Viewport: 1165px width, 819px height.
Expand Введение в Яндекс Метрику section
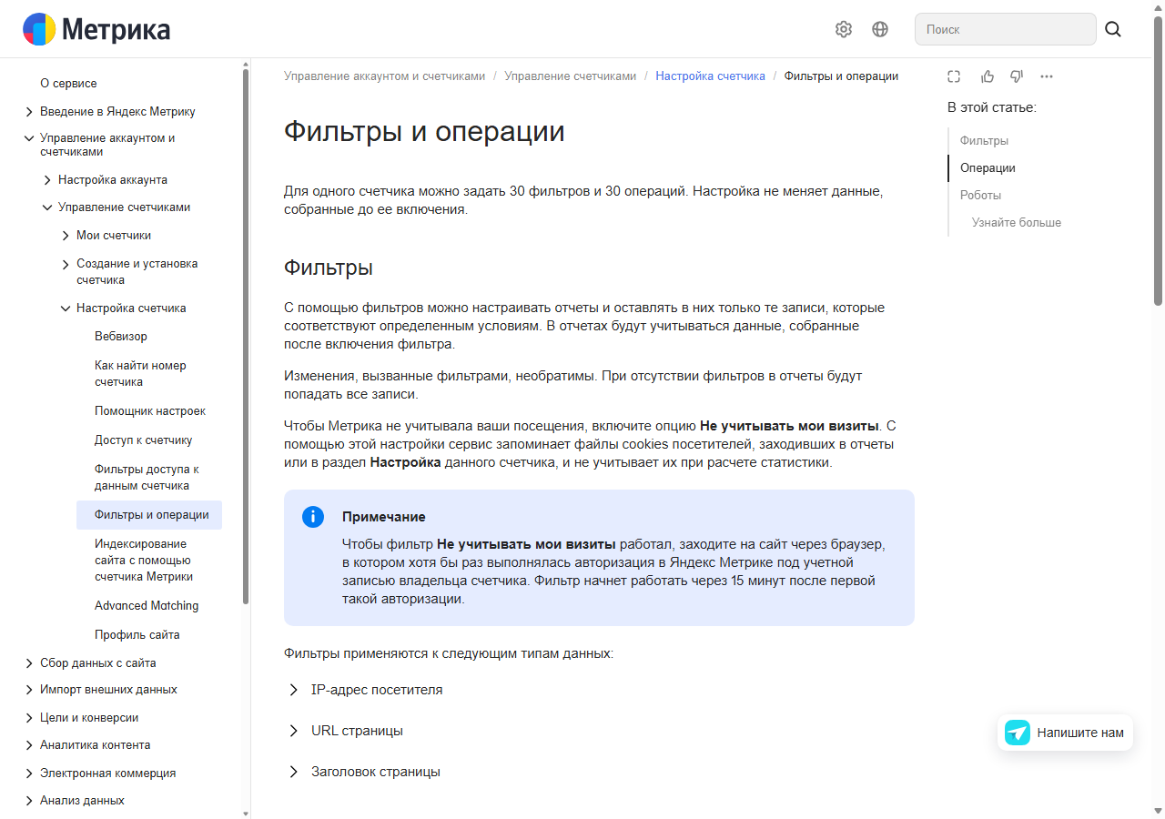pyautogui.click(x=29, y=112)
